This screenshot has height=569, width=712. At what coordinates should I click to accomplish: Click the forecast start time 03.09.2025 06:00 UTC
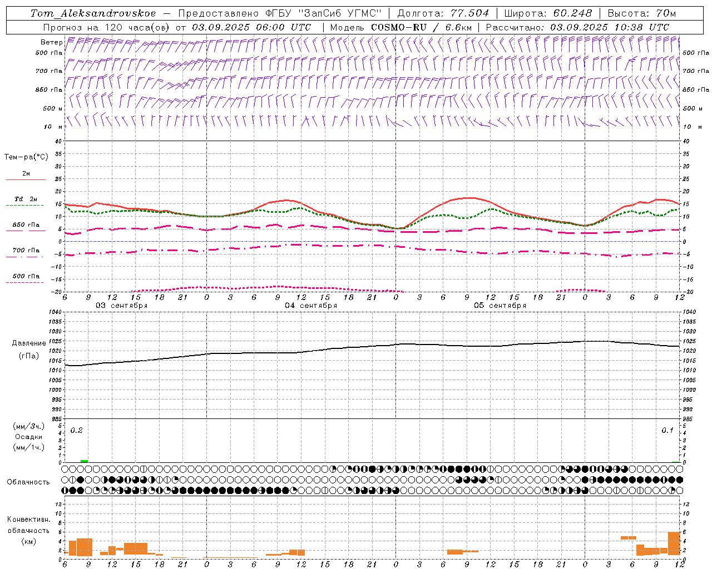point(251,27)
